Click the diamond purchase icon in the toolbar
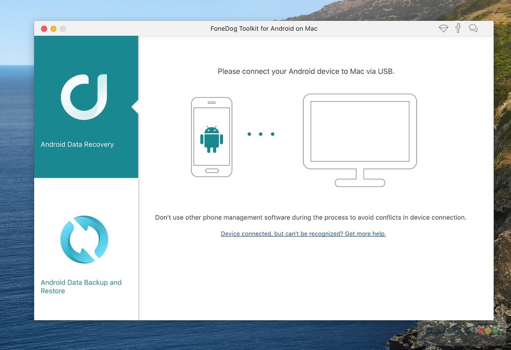 coord(444,28)
